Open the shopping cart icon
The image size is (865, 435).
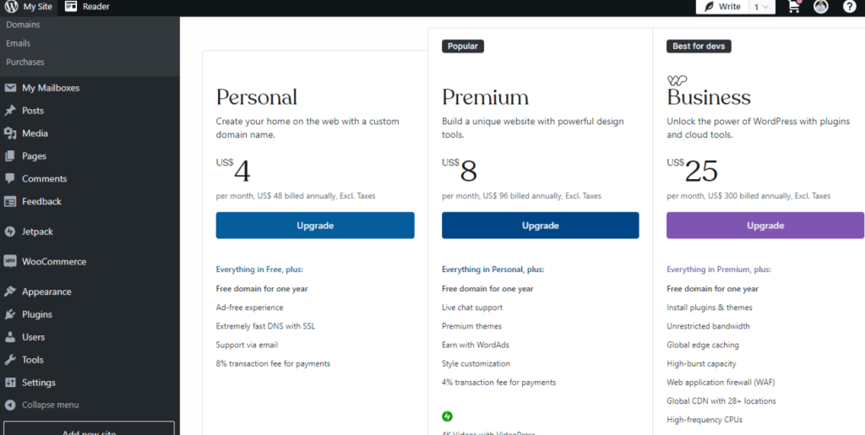[793, 7]
